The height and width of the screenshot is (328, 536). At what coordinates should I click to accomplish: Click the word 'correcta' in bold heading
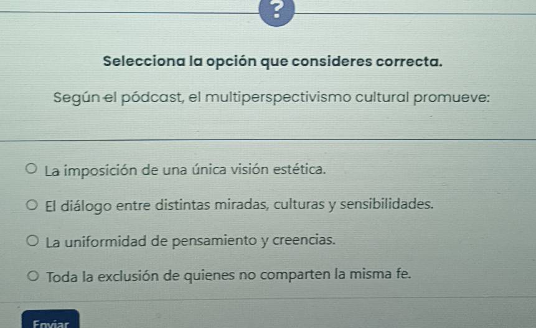pos(409,62)
